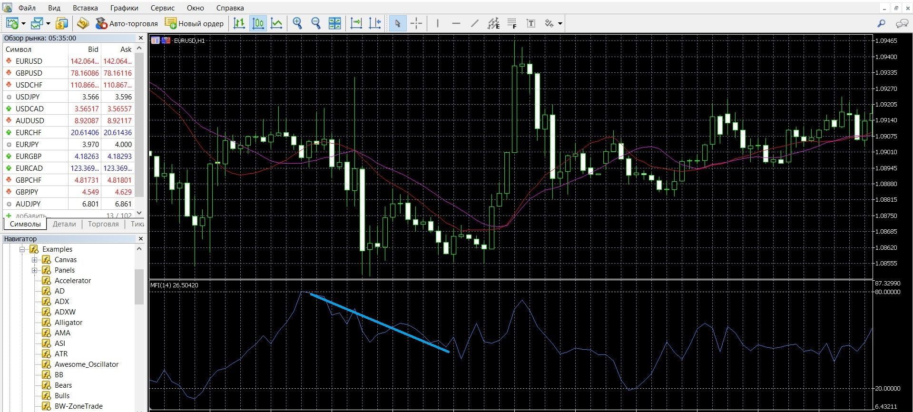Click the Символ column header
Image resolution: width=913 pixels, height=412 pixels.
36,49
